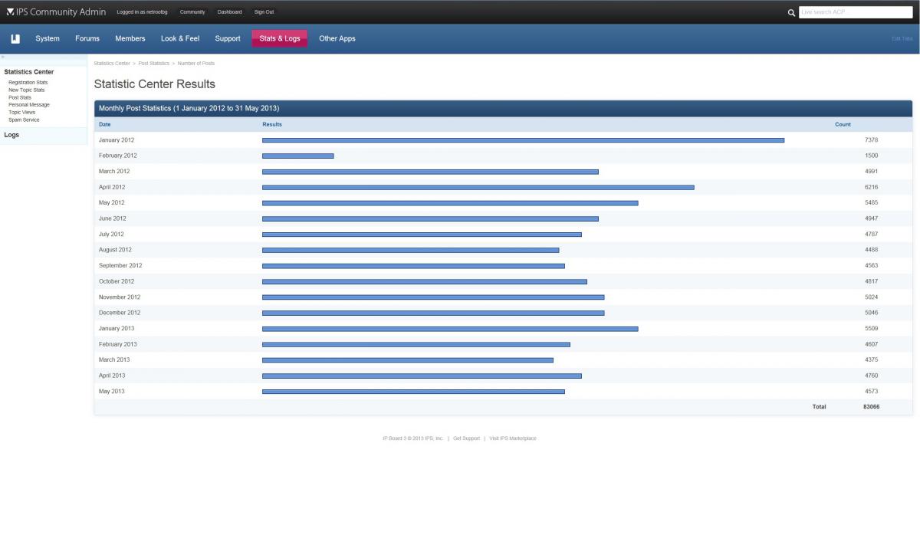Click the Post Statistics breadcrumb link
Screen dimensions: 920x558
pyautogui.click(x=153, y=63)
